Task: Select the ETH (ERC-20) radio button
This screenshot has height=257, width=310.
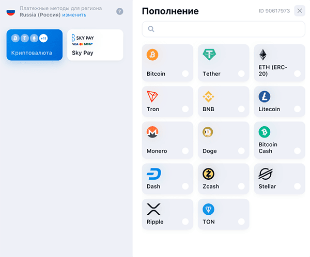Action: (297, 74)
